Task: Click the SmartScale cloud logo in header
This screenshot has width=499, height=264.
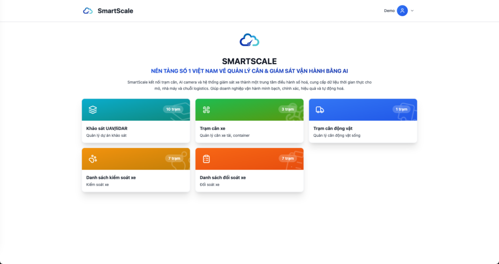Action: (88, 11)
